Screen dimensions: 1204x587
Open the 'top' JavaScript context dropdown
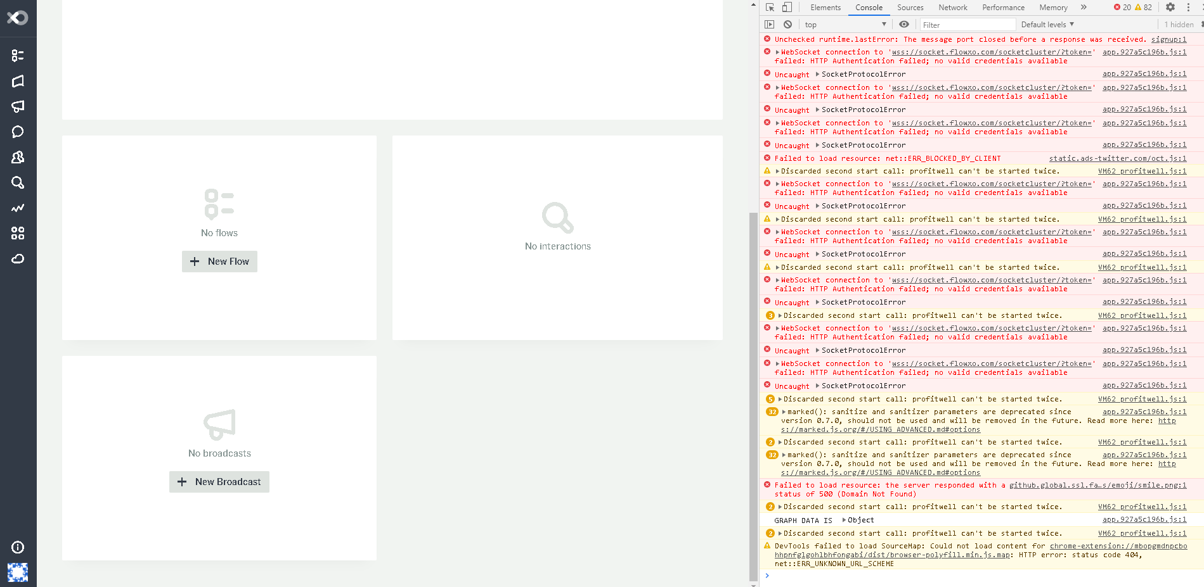846,25
